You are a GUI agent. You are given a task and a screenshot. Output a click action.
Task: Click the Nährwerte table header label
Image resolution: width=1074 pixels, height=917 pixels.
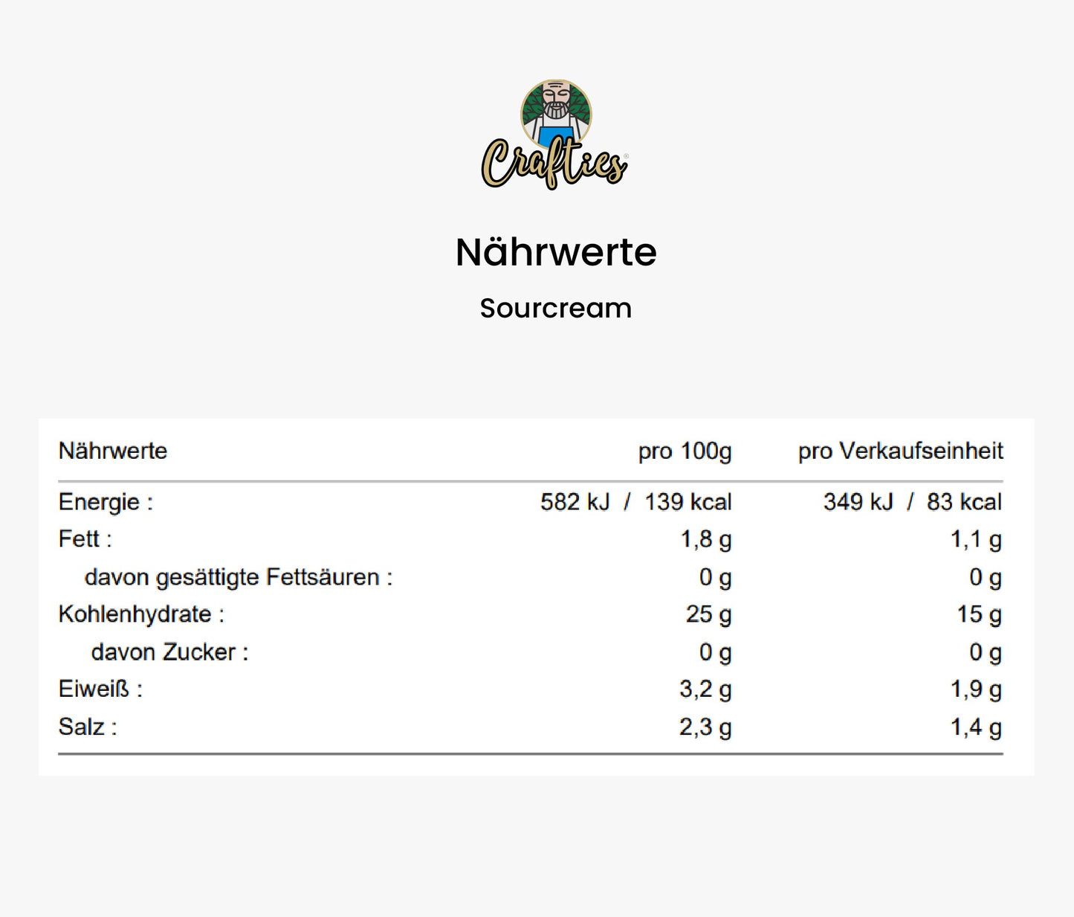click(x=113, y=451)
